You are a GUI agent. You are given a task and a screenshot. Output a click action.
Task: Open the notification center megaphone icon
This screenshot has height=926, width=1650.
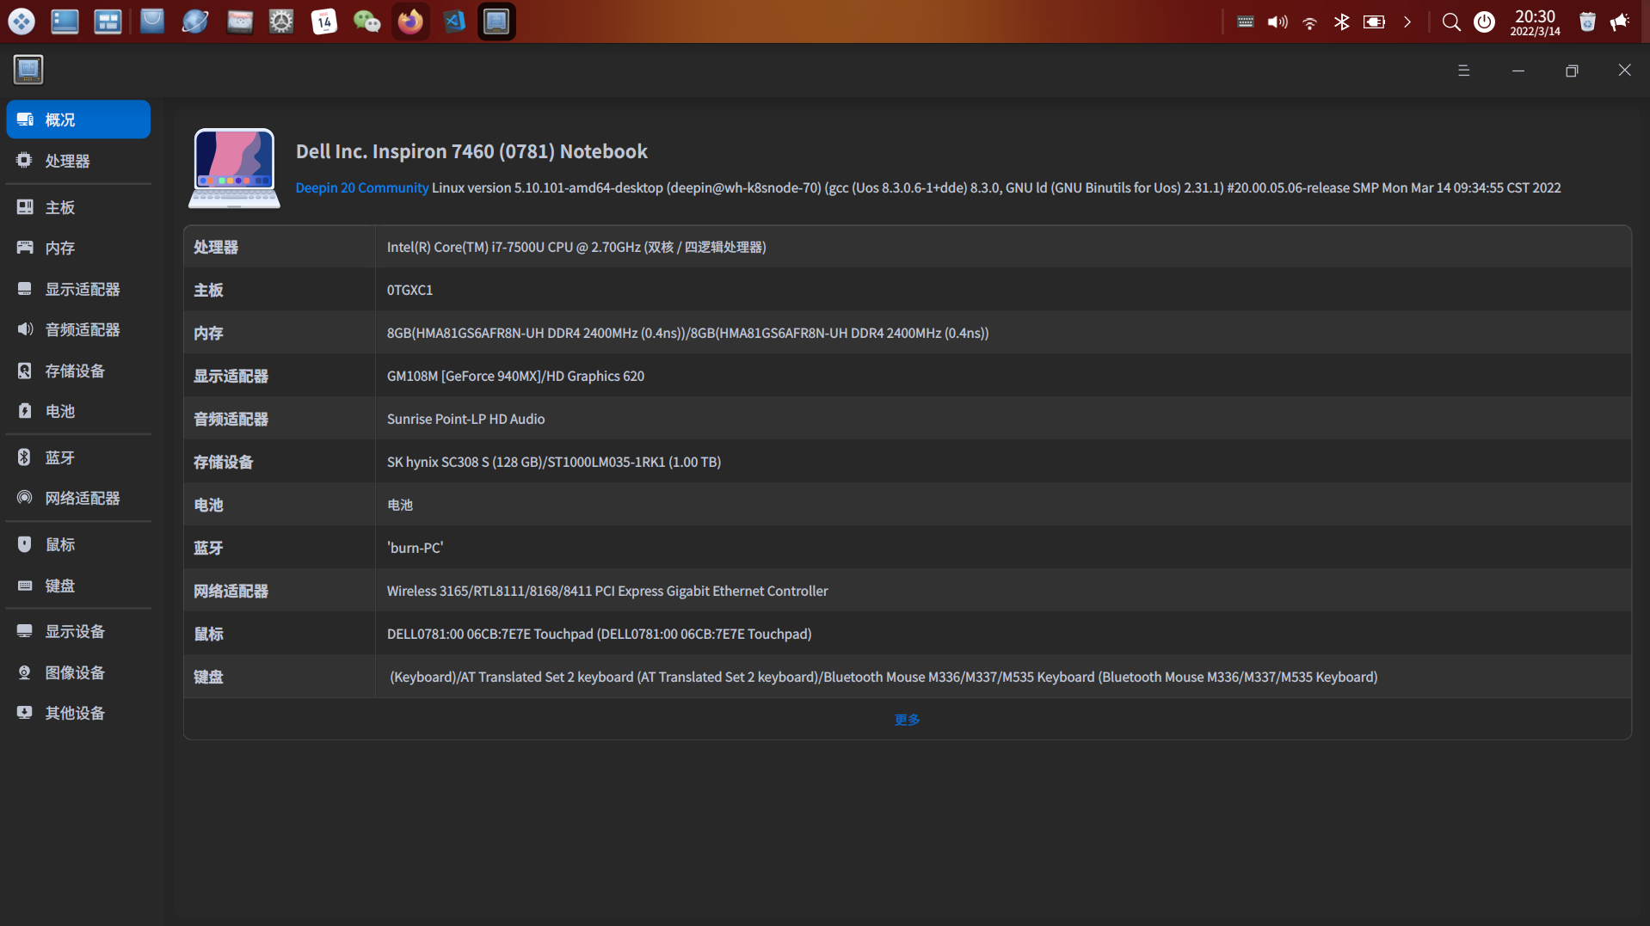[x=1620, y=21]
